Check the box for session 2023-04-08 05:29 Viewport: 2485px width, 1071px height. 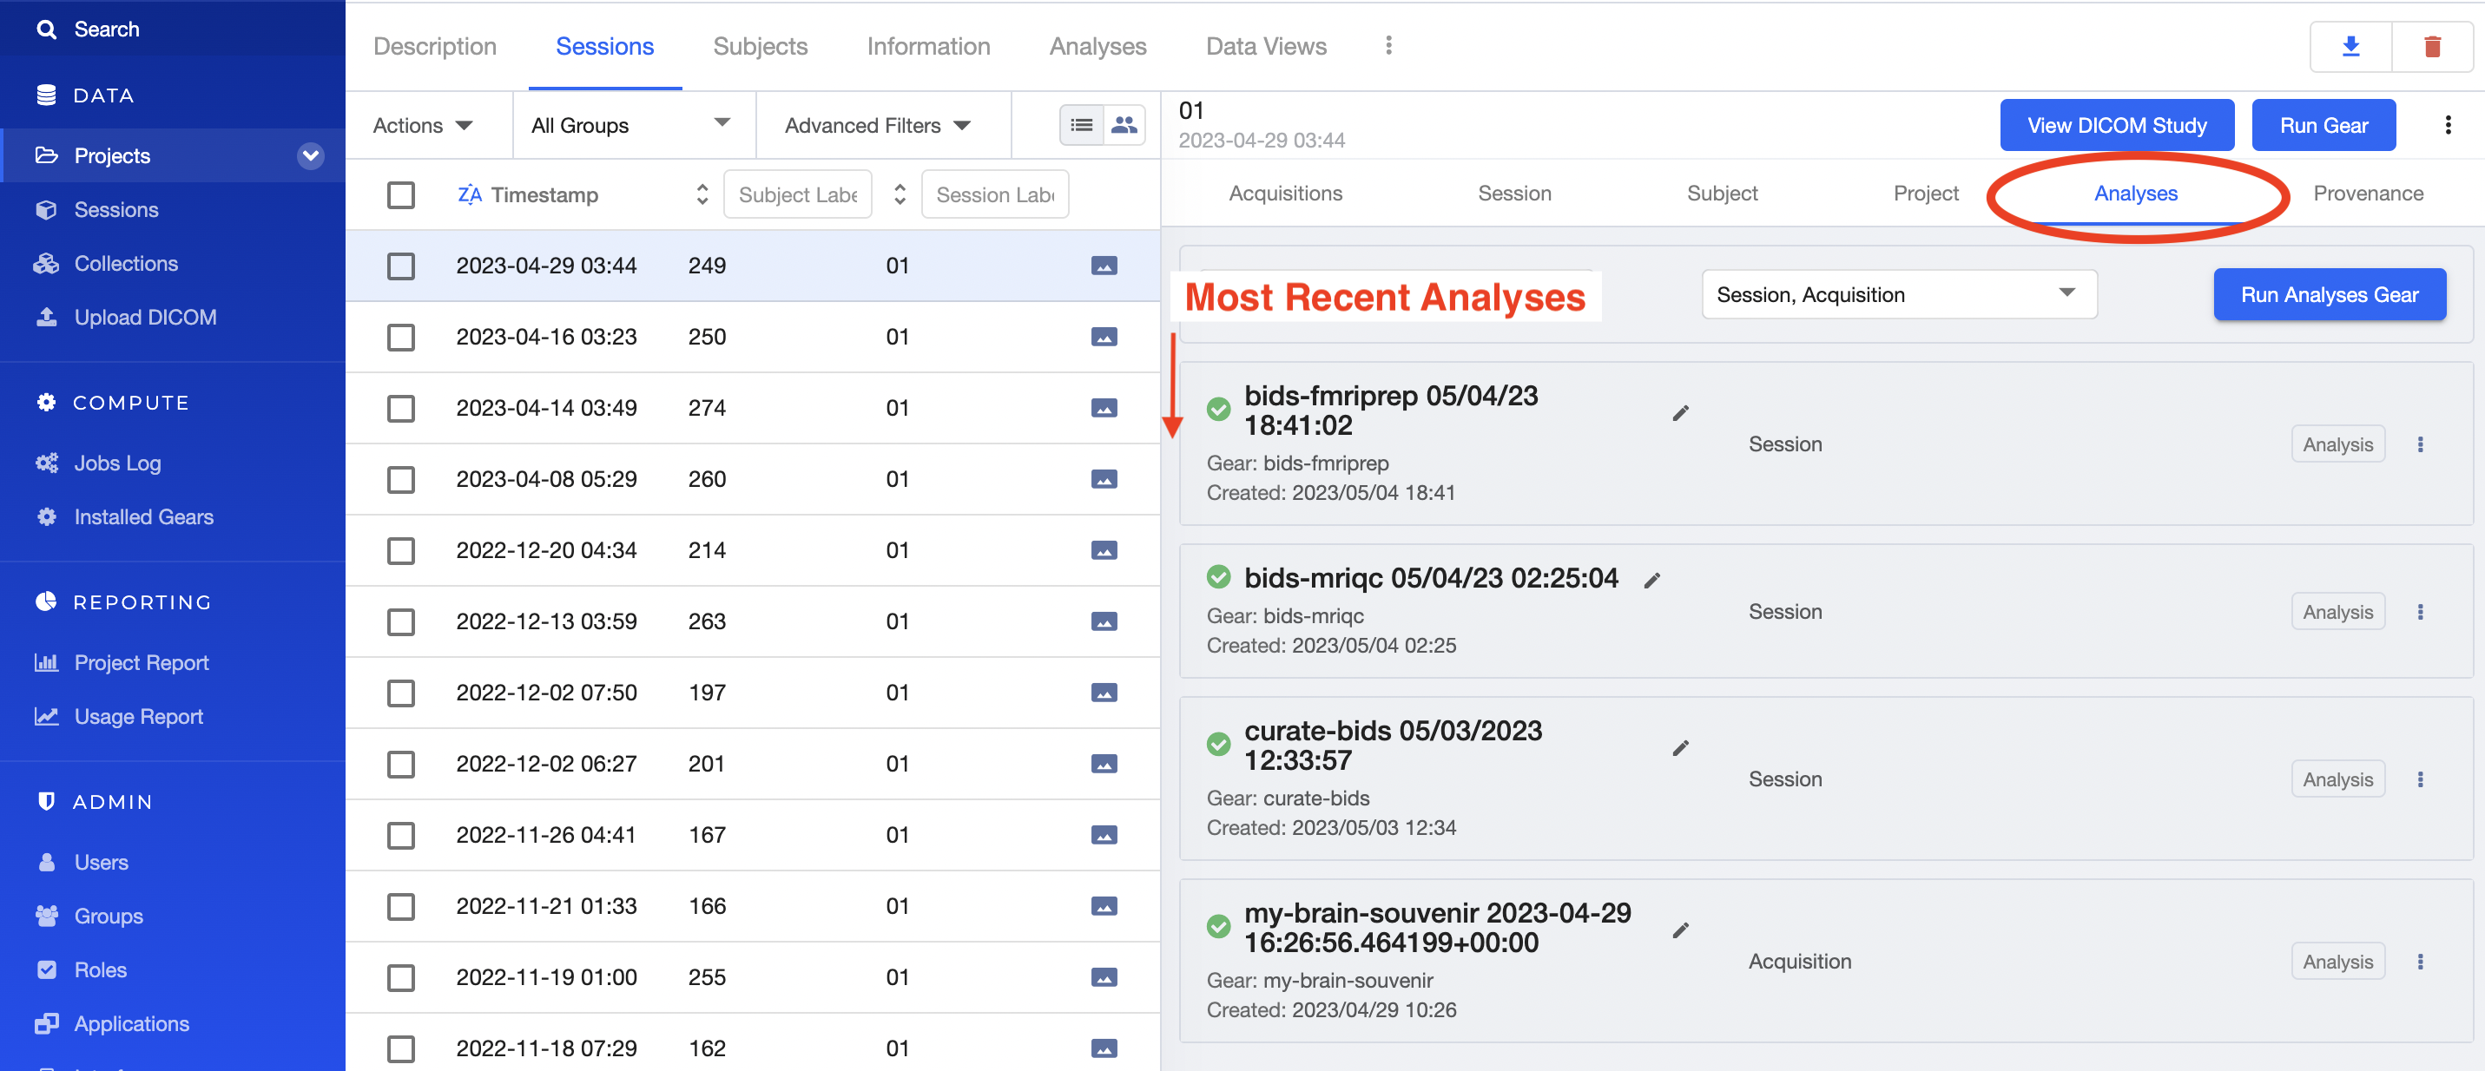[400, 479]
